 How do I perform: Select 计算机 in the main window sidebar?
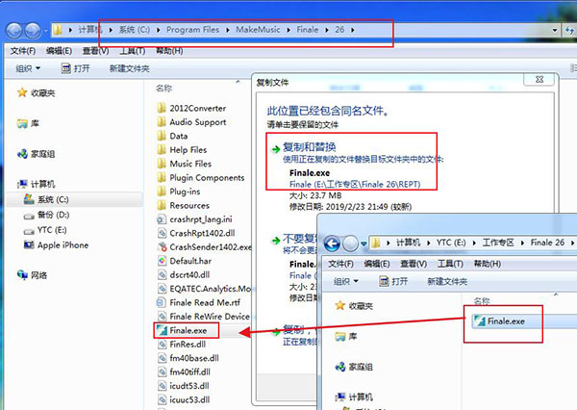coord(36,184)
